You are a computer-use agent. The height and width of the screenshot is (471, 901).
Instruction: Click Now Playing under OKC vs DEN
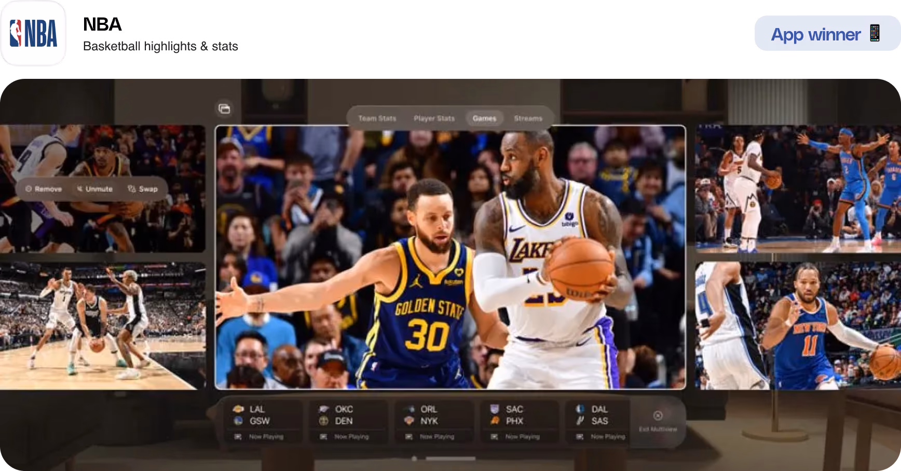pyautogui.click(x=345, y=437)
